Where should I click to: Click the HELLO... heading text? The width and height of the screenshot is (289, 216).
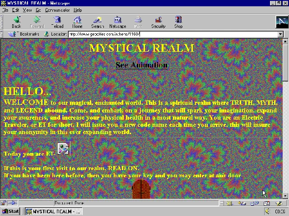(27, 91)
